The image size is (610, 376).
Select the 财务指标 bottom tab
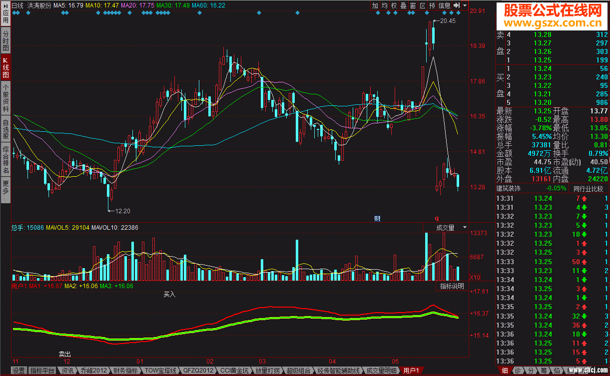[x=125, y=371]
